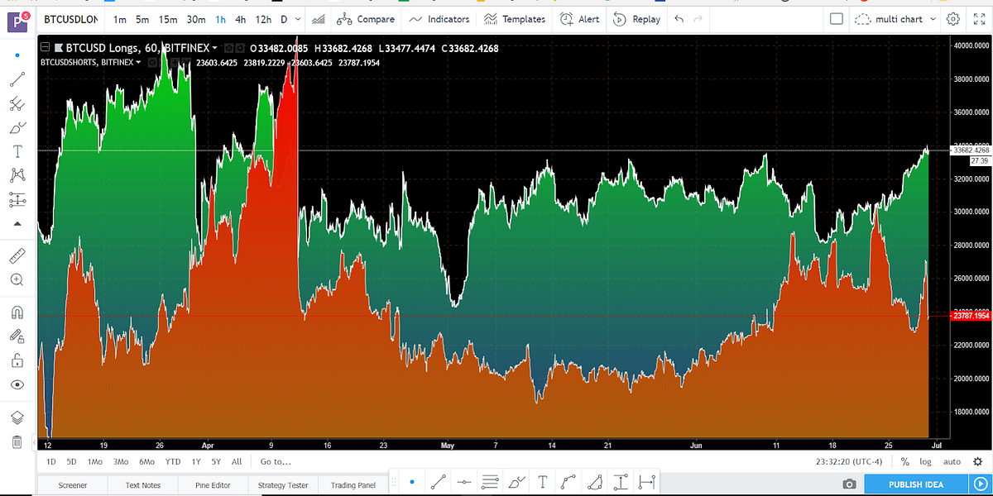The image size is (993, 496).
Task: Open the Text Notes tab
Action: pyautogui.click(x=143, y=485)
